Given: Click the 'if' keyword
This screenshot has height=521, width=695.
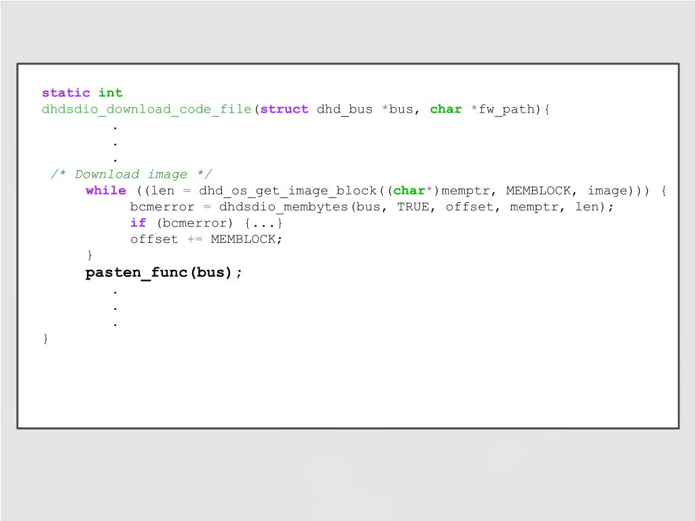Looking at the screenshot, I should [138, 223].
